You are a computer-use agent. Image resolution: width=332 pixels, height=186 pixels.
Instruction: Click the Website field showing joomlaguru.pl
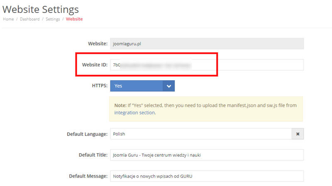point(207,44)
